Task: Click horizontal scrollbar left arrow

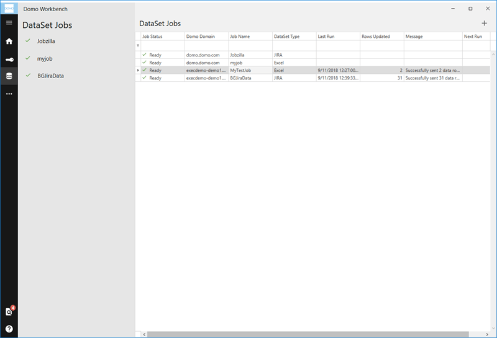Action: point(144,334)
